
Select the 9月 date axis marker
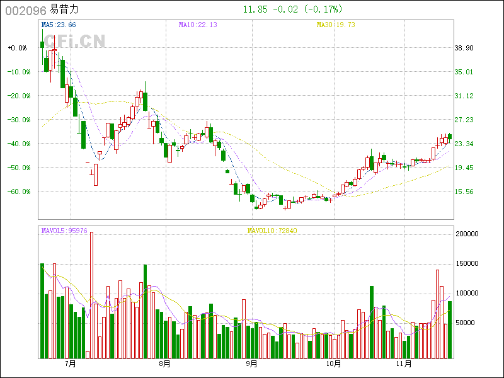point(251,364)
